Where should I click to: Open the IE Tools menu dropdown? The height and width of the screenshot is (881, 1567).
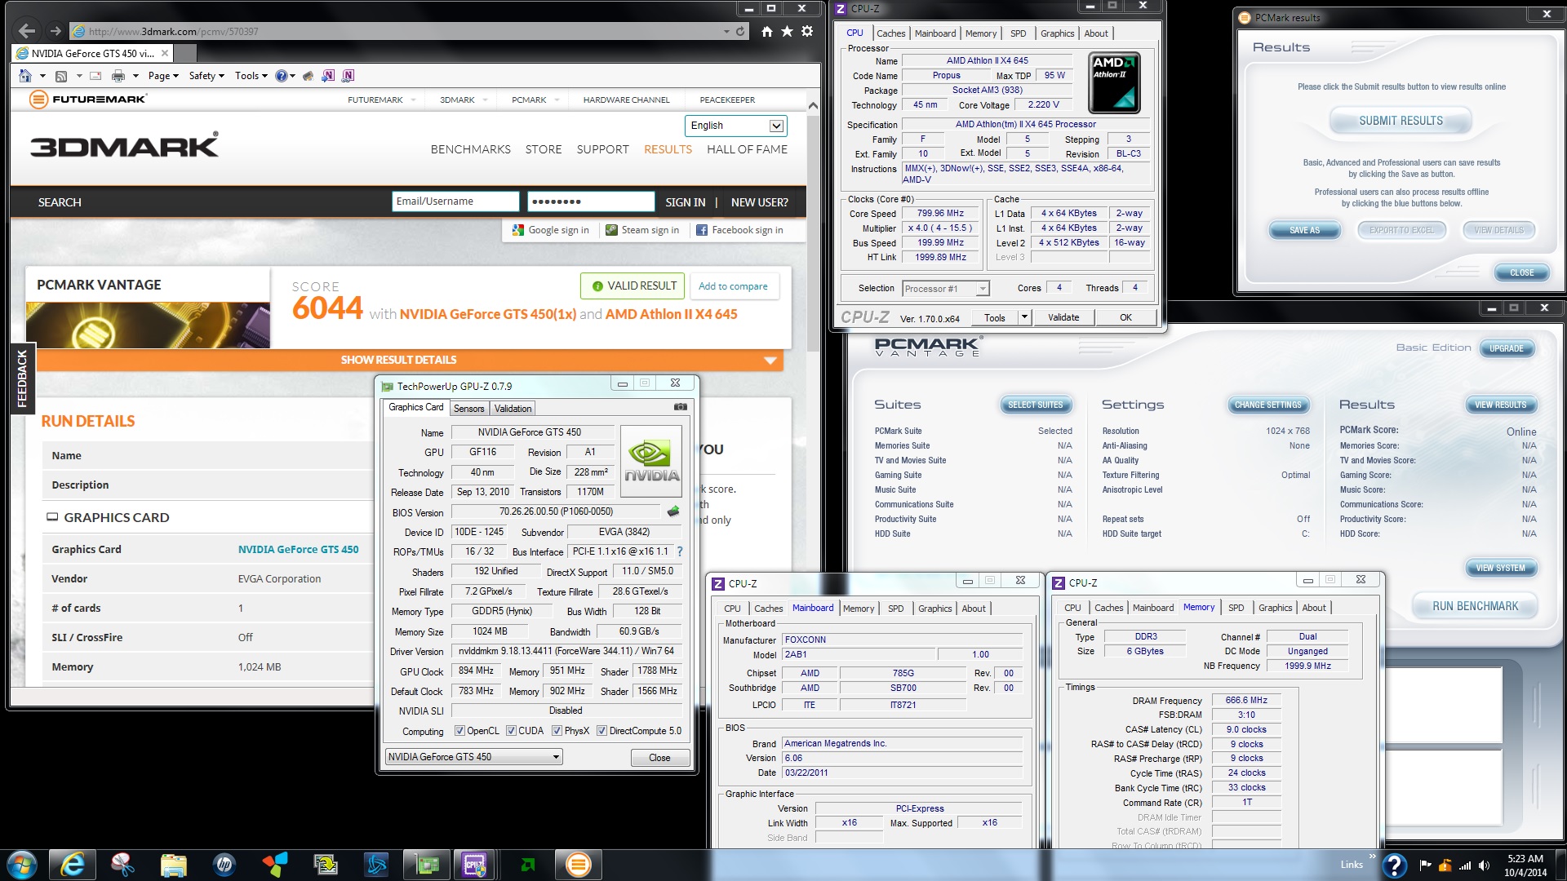251,76
